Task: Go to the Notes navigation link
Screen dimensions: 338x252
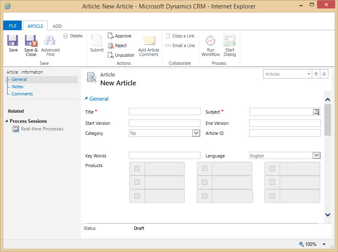Action: pos(17,87)
